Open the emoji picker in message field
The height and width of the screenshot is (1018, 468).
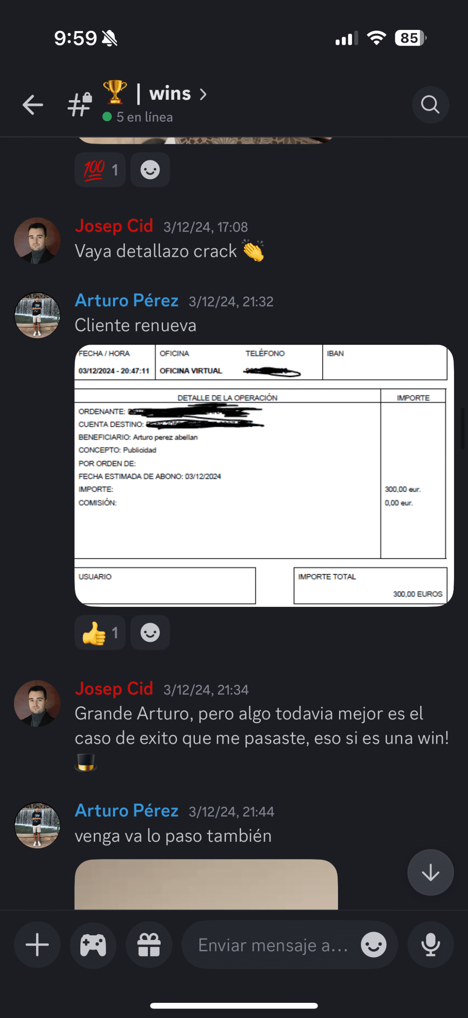[373, 944]
